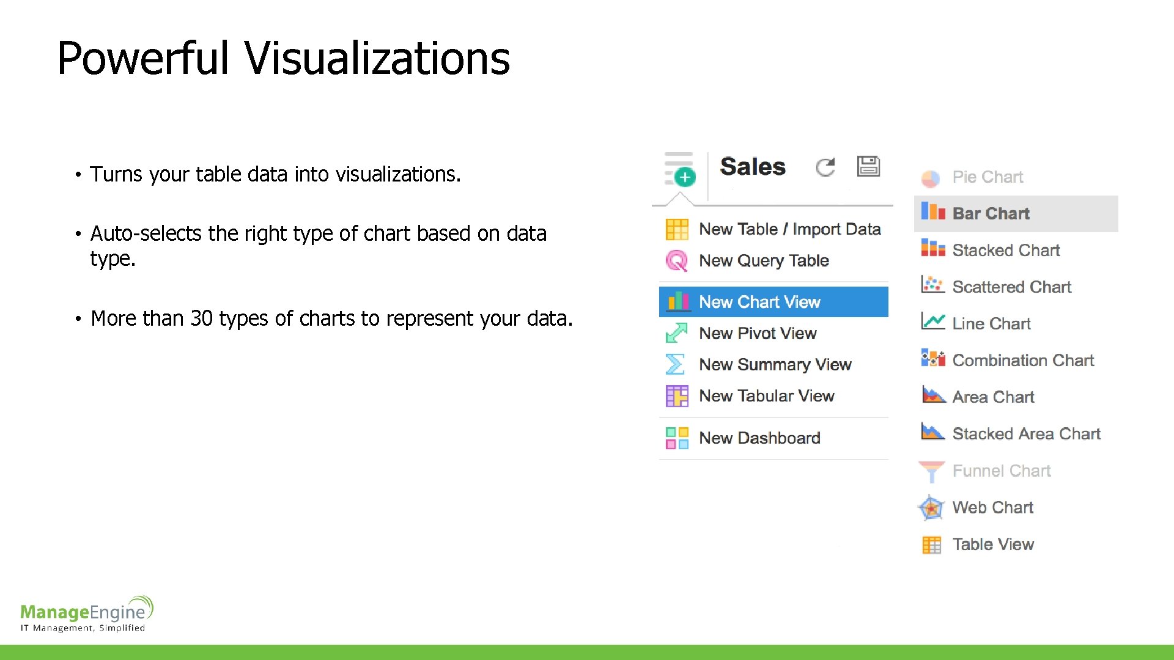Click the Combination Chart icon
Screen dimensions: 1174x660
pos(932,359)
